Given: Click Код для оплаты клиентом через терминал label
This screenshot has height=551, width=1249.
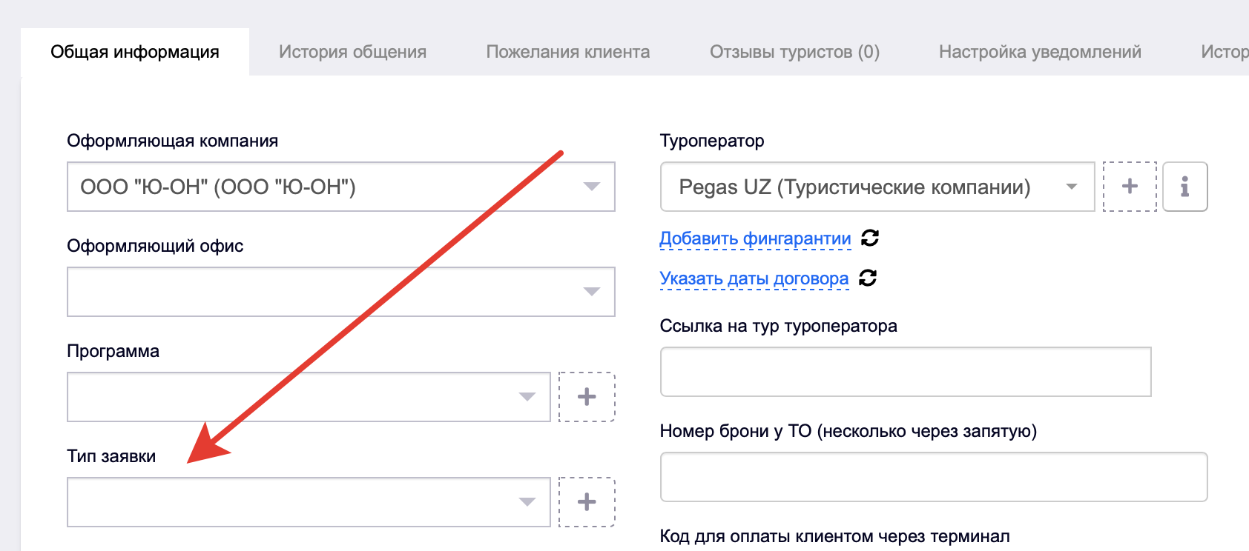Looking at the screenshot, I should coord(835,536).
